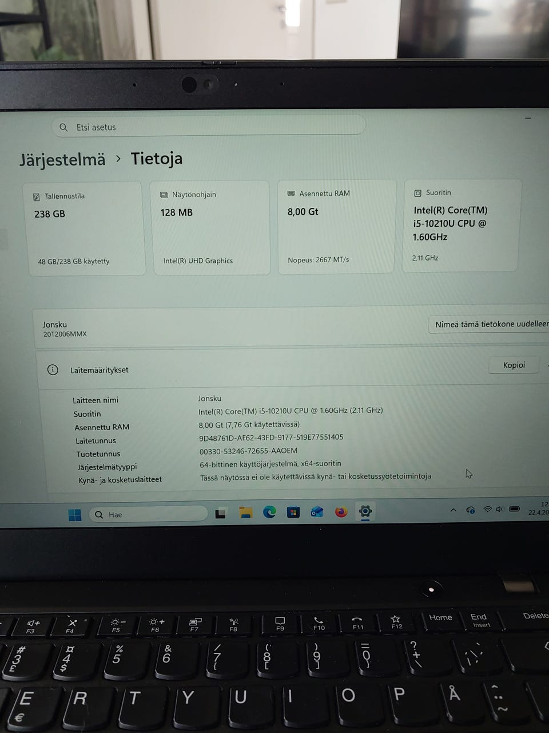Click the Laitetunnus label
The image size is (549, 733).
(x=96, y=441)
